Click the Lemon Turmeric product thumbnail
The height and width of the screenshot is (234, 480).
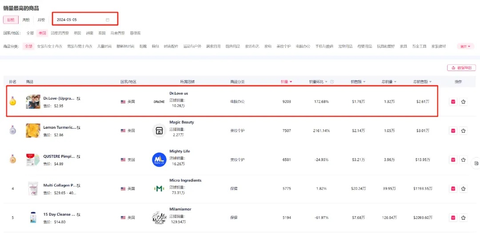(x=33, y=131)
